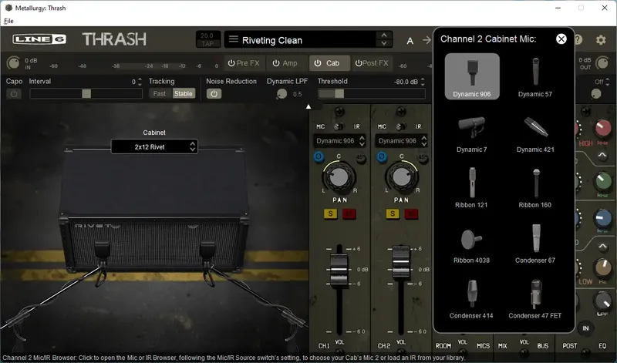Screen dimensions: 617x363
Task: Mute channel 1
Action: tap(349, 213)
